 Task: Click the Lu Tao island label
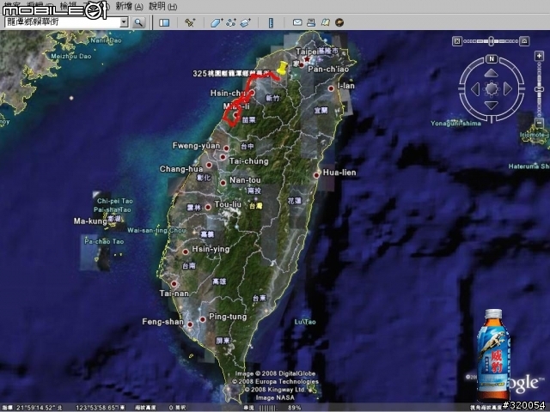click(x=305, y=322)
